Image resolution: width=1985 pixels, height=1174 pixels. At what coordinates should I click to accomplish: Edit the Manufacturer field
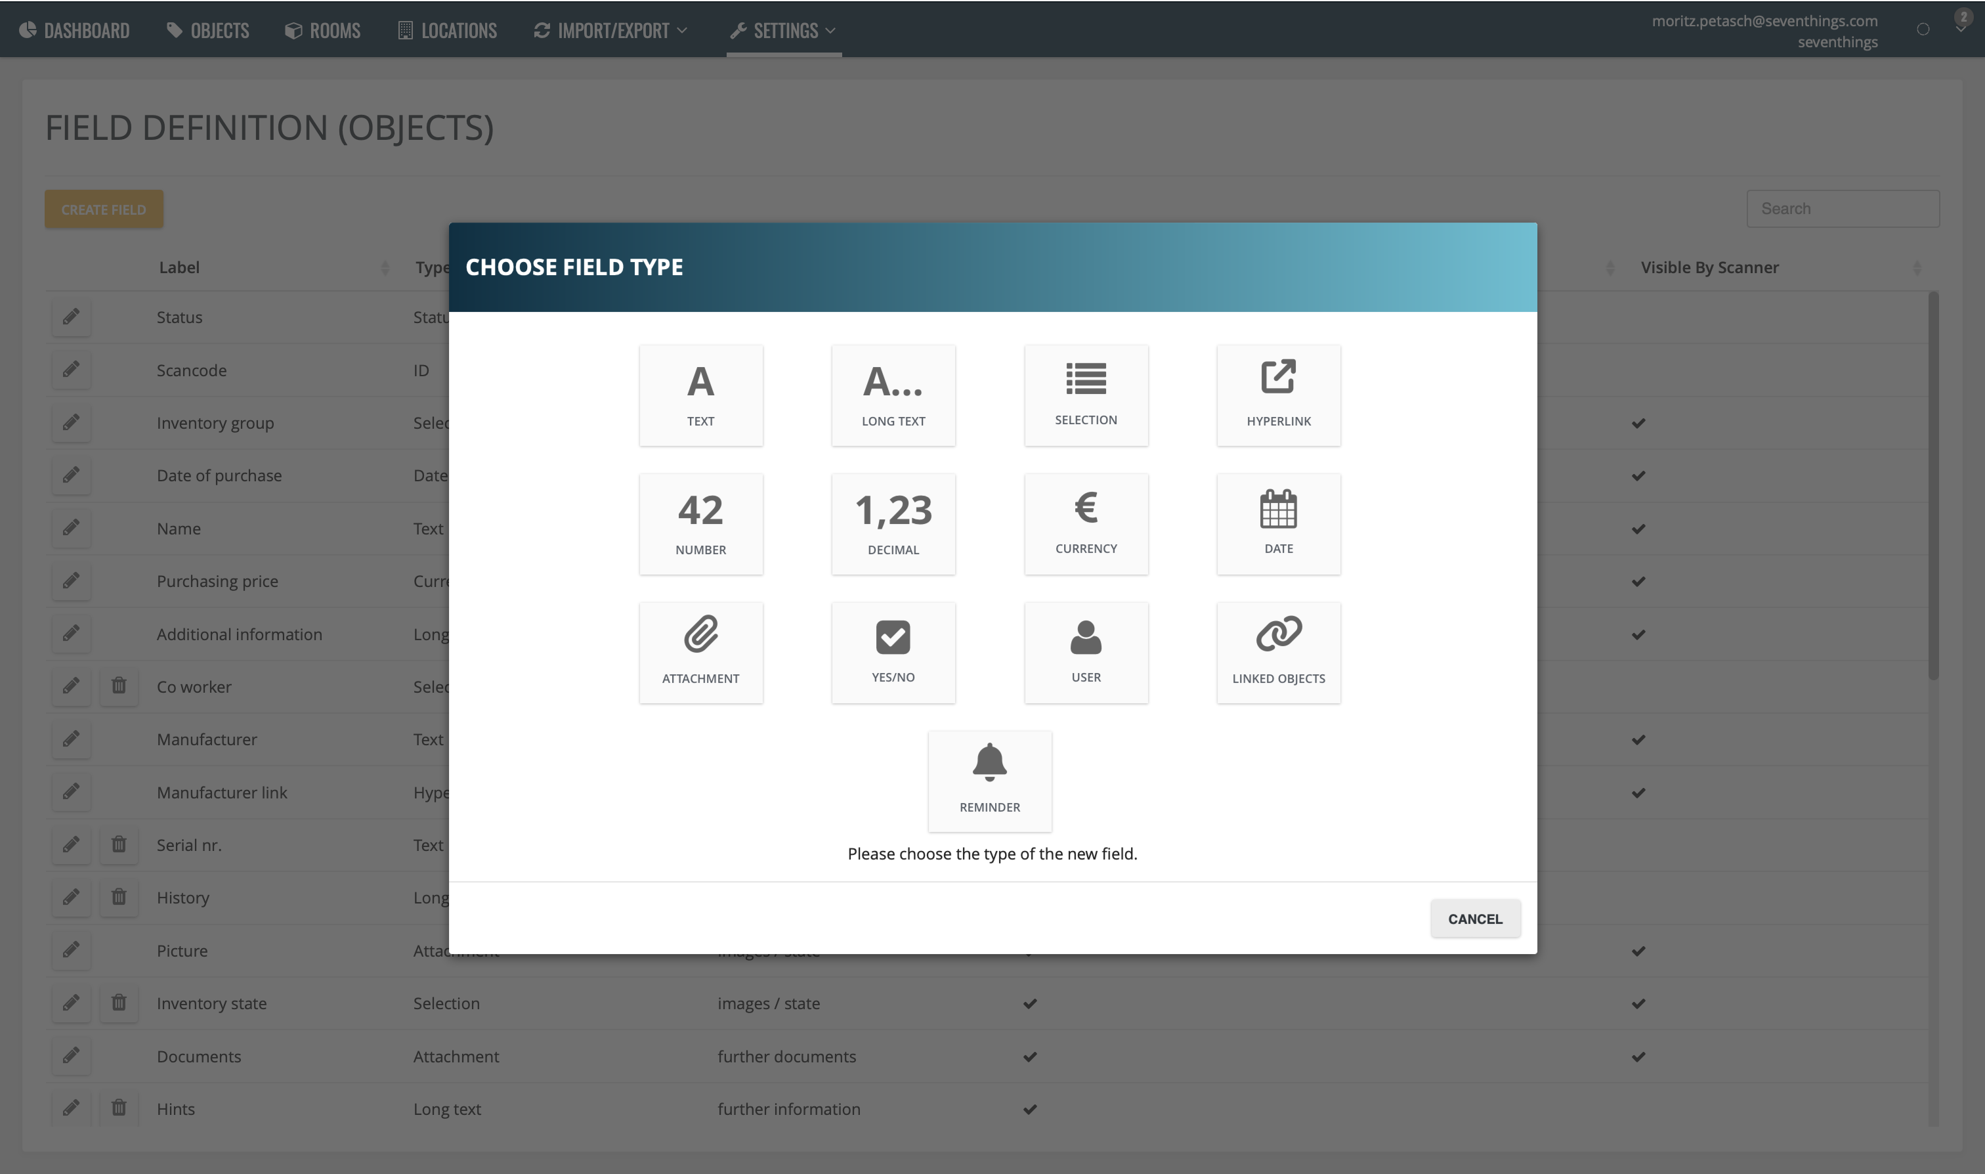click(71, 739)
